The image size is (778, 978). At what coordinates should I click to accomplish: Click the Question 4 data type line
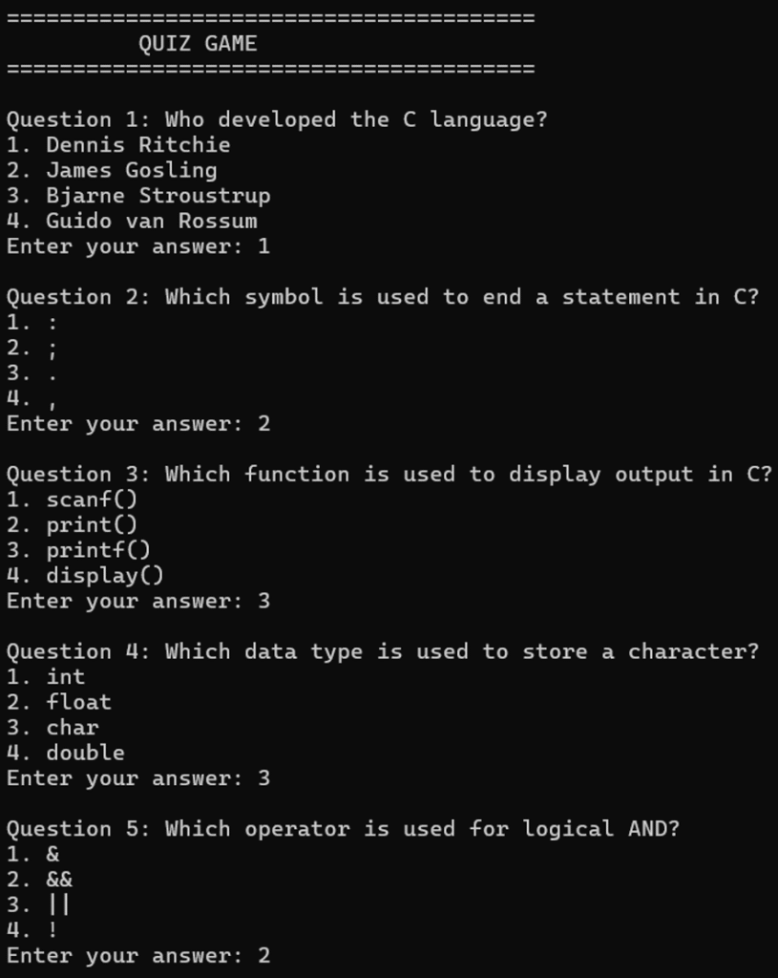pyautogui.click(x=383, y=652)
